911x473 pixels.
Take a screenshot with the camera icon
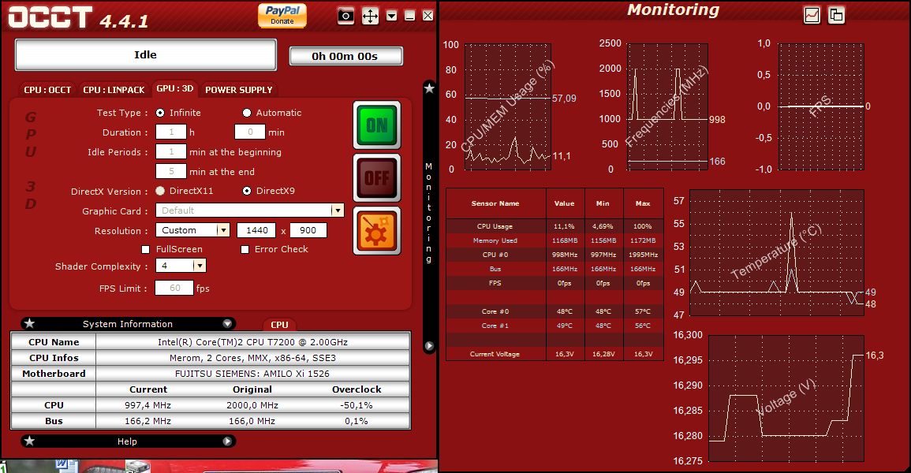345,16
